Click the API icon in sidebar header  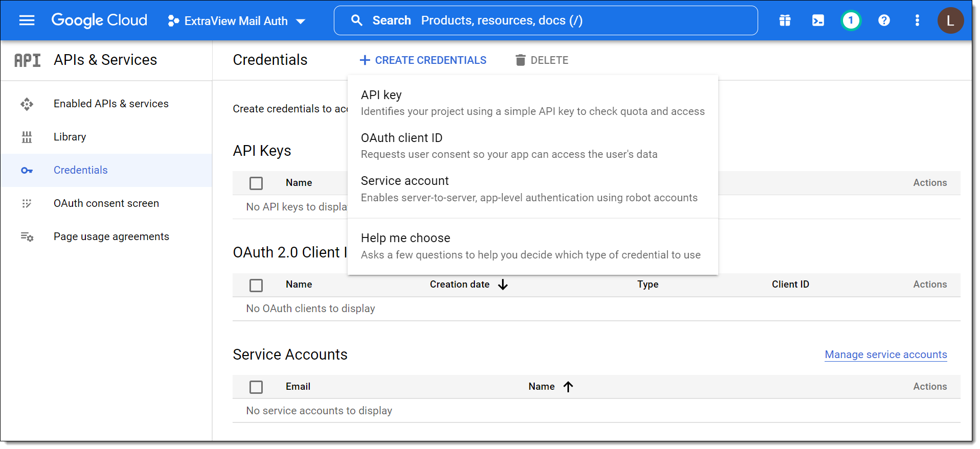click(27, 60)
